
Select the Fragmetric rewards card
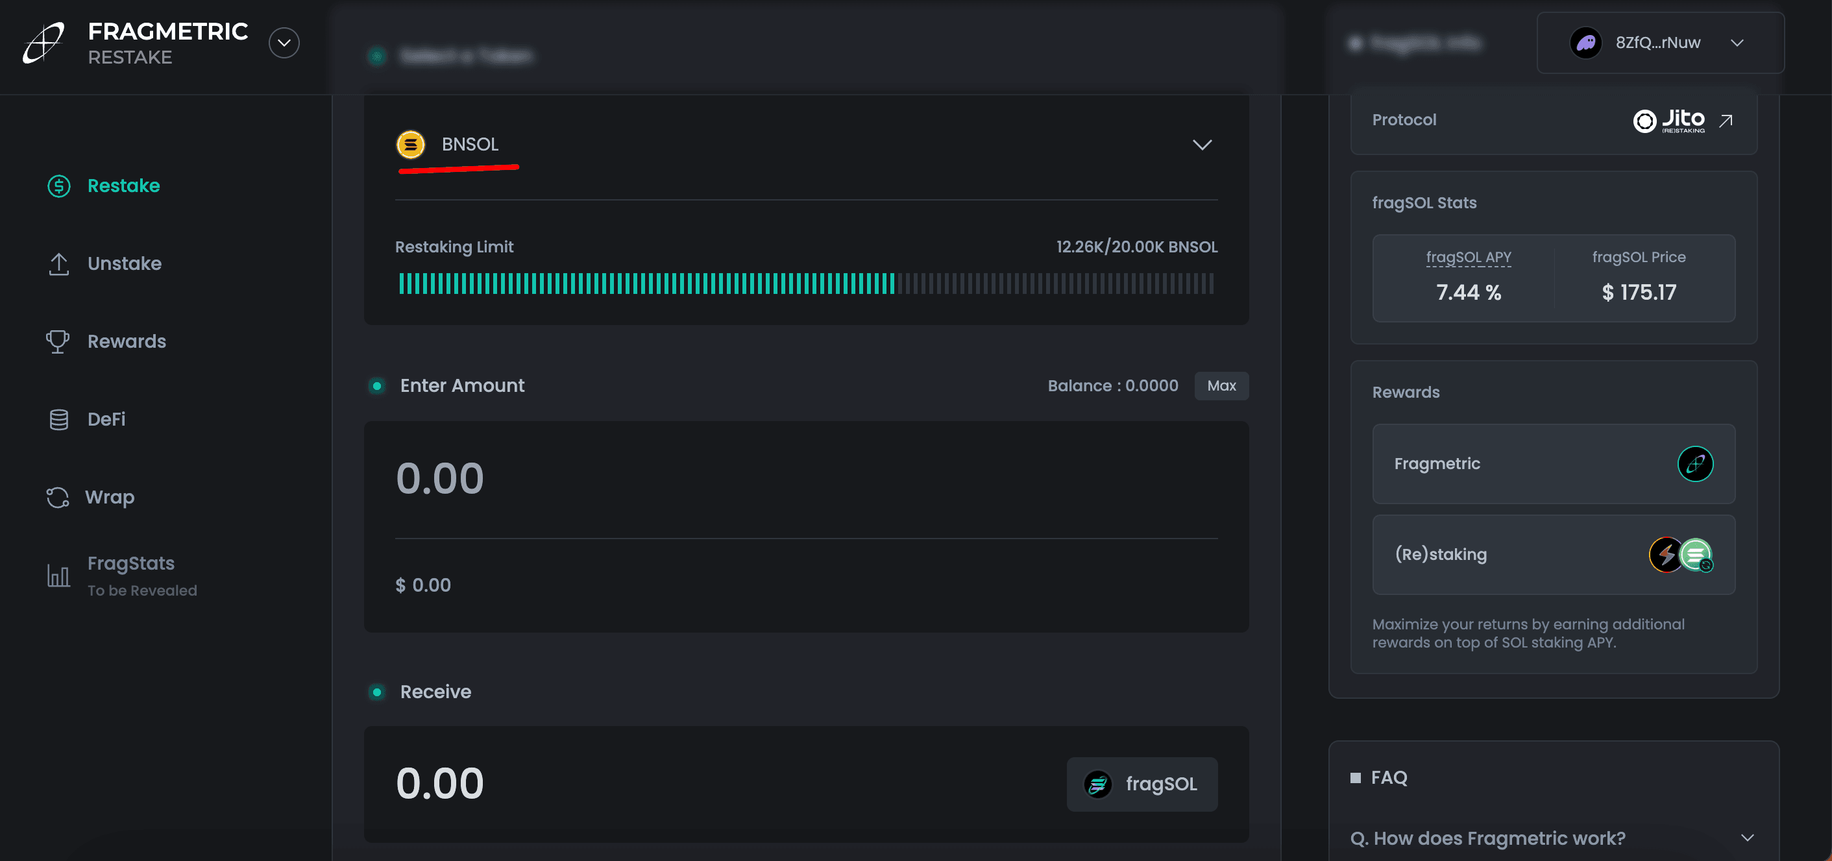(1553, 463)
